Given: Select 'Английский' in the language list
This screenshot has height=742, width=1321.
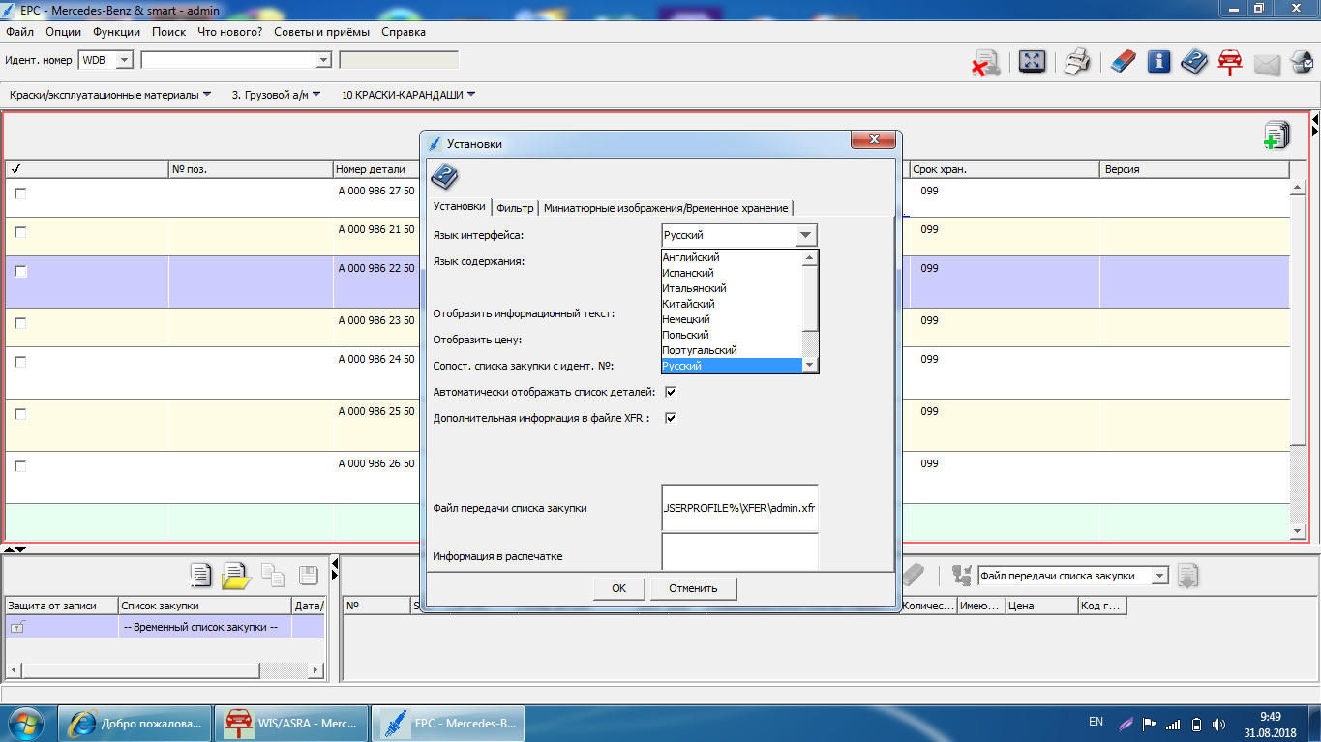Looking at the screenshot, I should coord(691,257).
